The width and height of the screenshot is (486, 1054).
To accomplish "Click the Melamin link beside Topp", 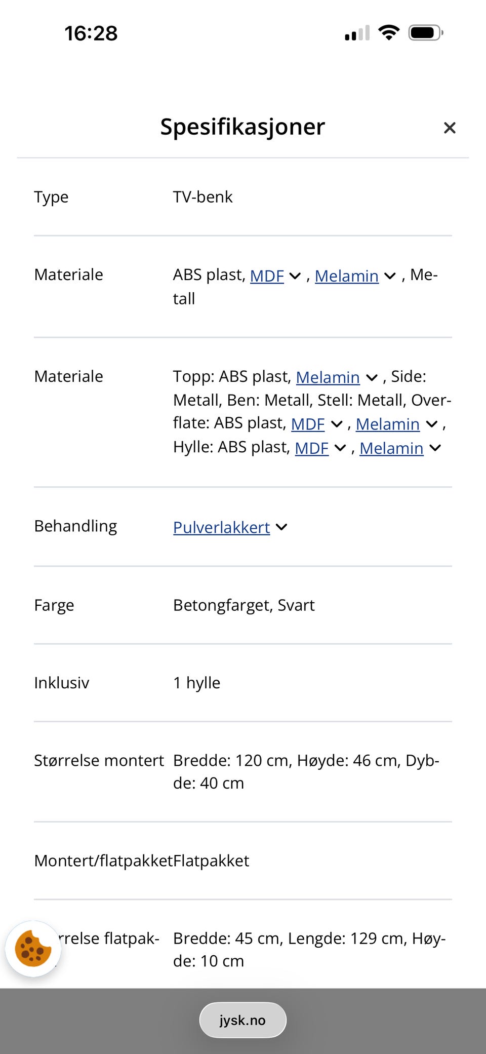I will click(328, 377).
